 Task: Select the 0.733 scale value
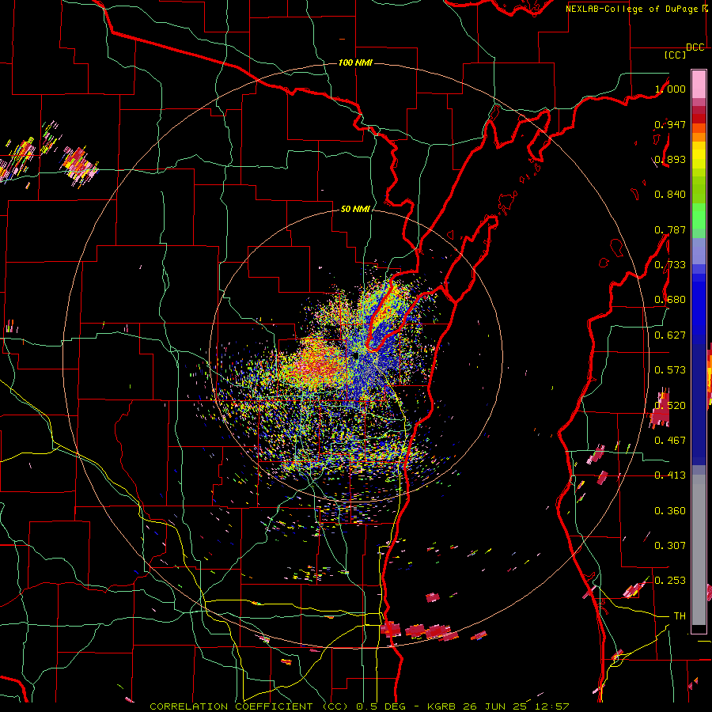[670, 265]
